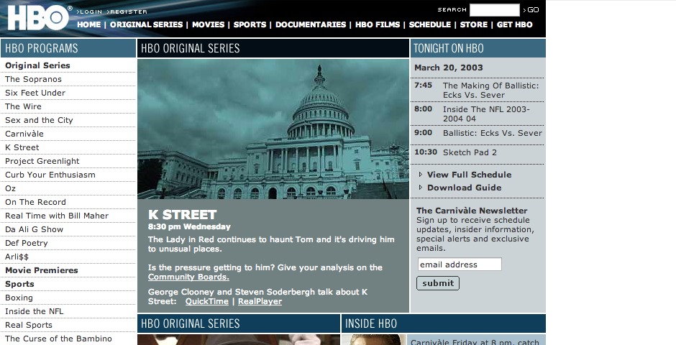Open Sex and the City link

(x=39, y=120)
